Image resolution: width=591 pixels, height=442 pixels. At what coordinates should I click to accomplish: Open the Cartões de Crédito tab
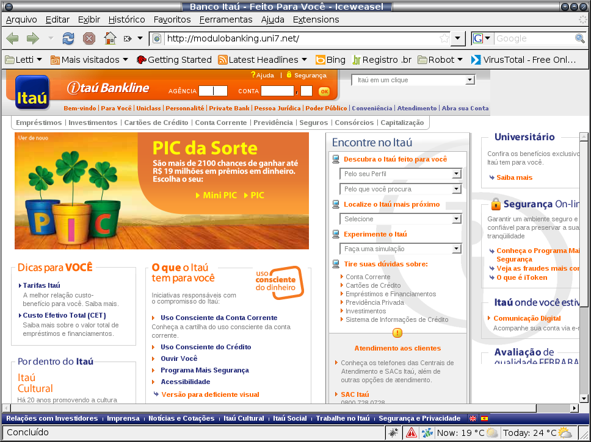(x=156, y=123)
